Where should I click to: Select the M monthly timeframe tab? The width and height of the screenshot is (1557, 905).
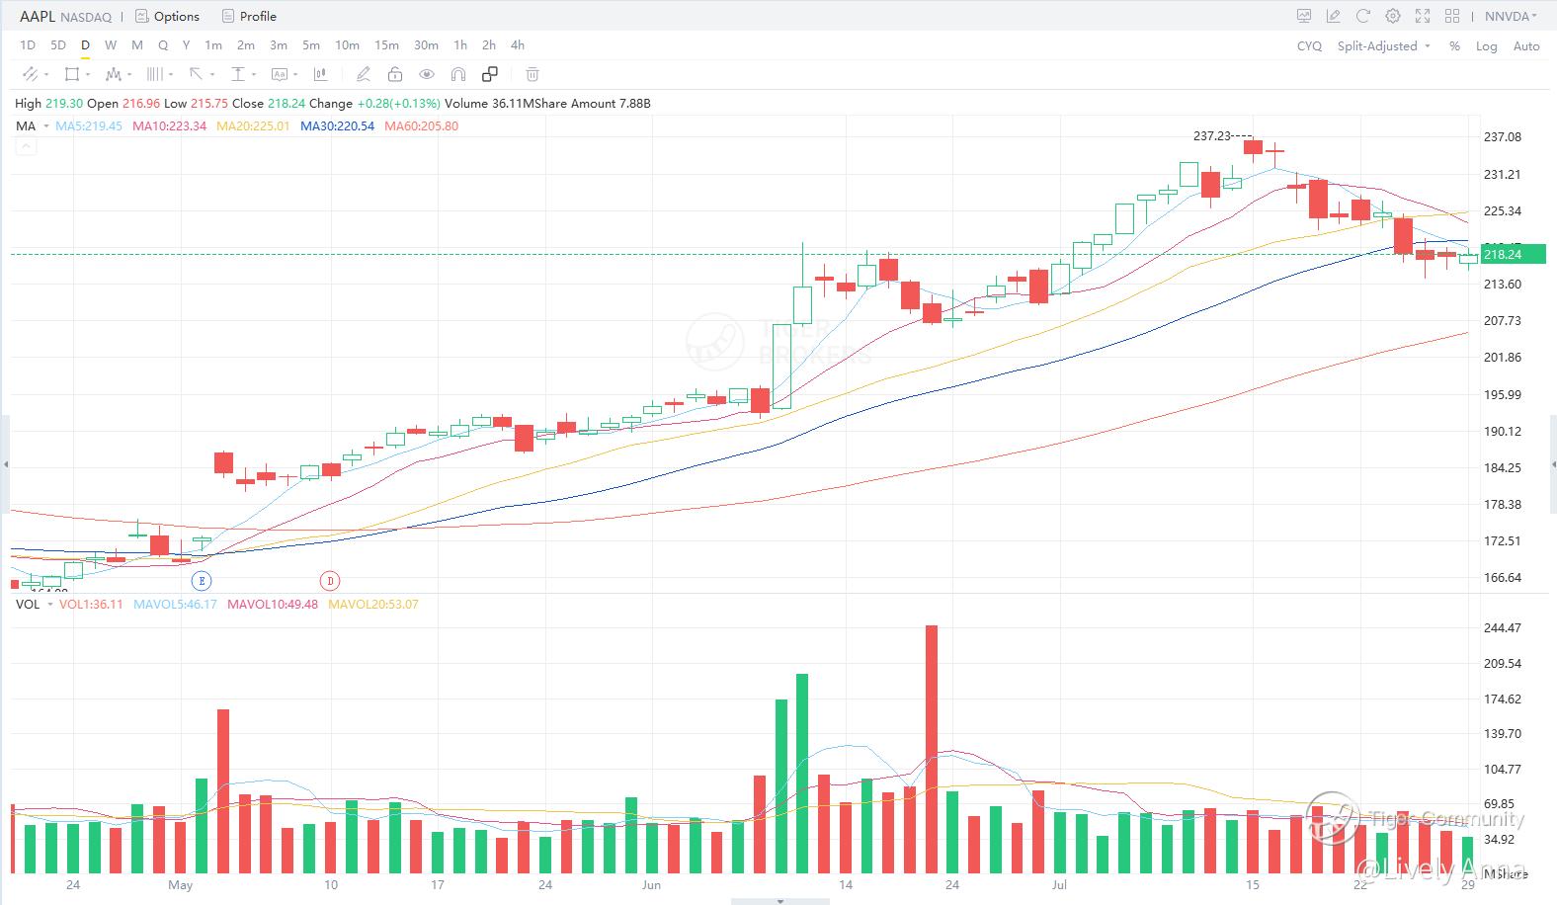[137, 45]
